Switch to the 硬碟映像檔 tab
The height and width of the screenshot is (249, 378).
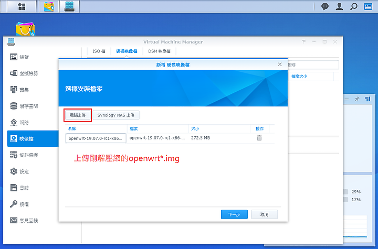point(127,51)
